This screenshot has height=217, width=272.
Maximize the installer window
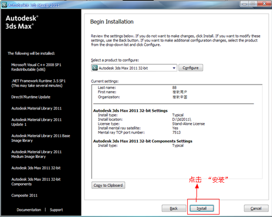pos(253,4)
